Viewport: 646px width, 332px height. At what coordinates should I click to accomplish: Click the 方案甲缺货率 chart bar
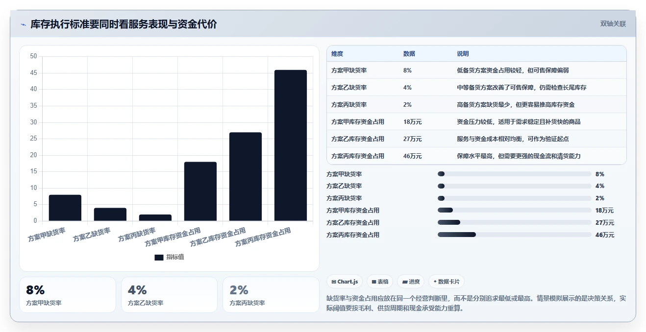tap(65, 208)
